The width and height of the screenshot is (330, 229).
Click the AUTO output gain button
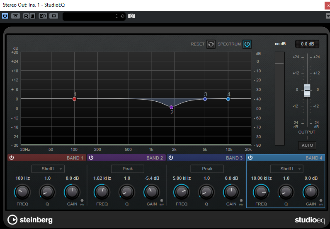[307, 145]
